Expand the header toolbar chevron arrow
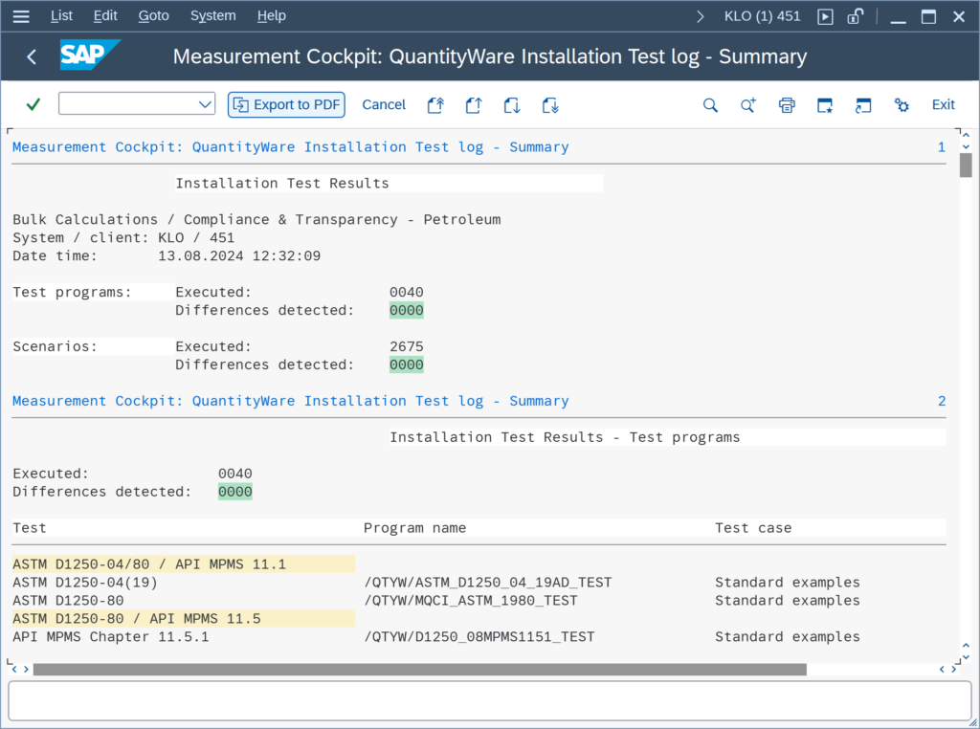This screenshot has height=729, width=980. point(700,16)
